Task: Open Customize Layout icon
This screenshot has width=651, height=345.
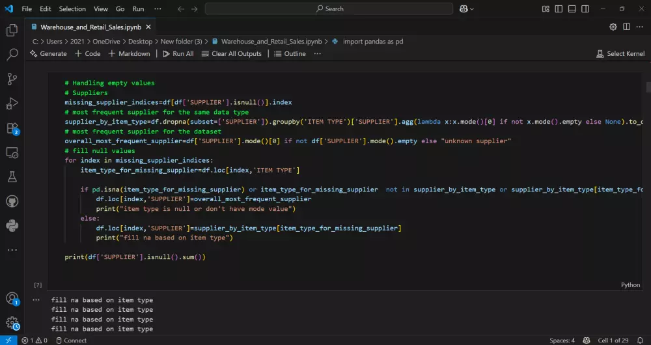Action: pyautogui.click(x=546, y=8)
